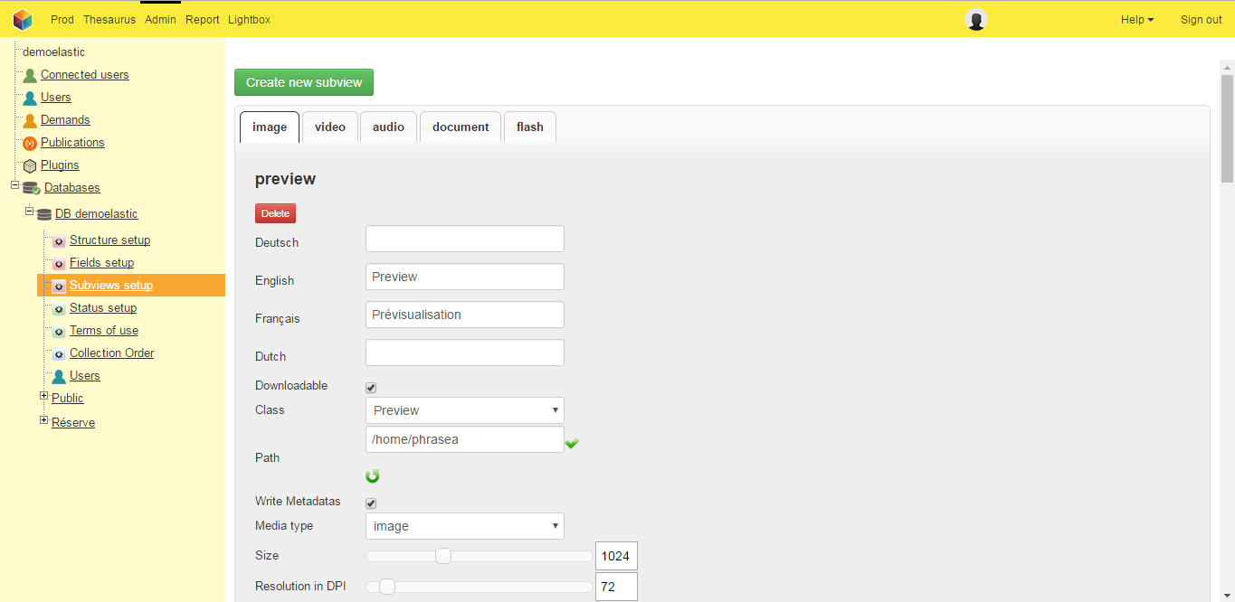Screen dimensions: 1235x602
Task: Click the Structure setup gear icon
Action: click(59, 240)
